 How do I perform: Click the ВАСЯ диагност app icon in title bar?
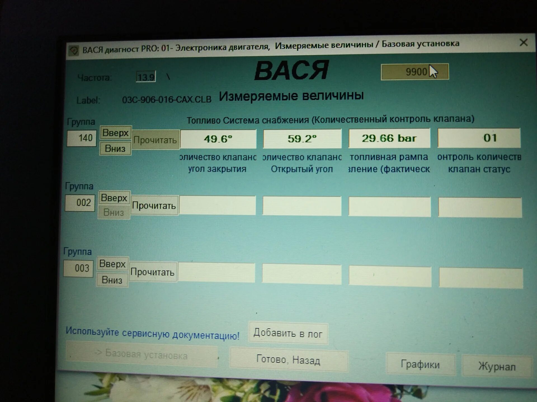coord(74,51)
